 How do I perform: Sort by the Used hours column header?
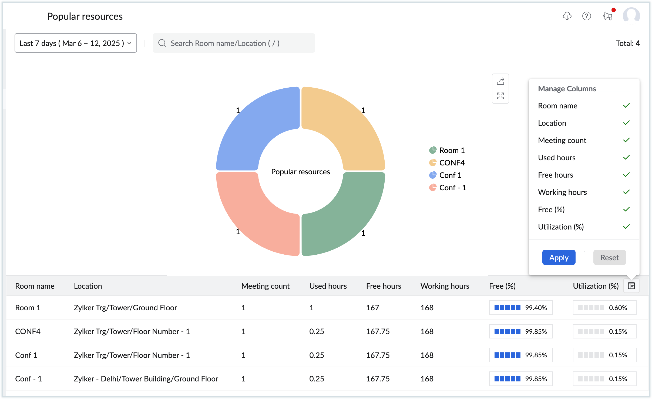[328, 286]
